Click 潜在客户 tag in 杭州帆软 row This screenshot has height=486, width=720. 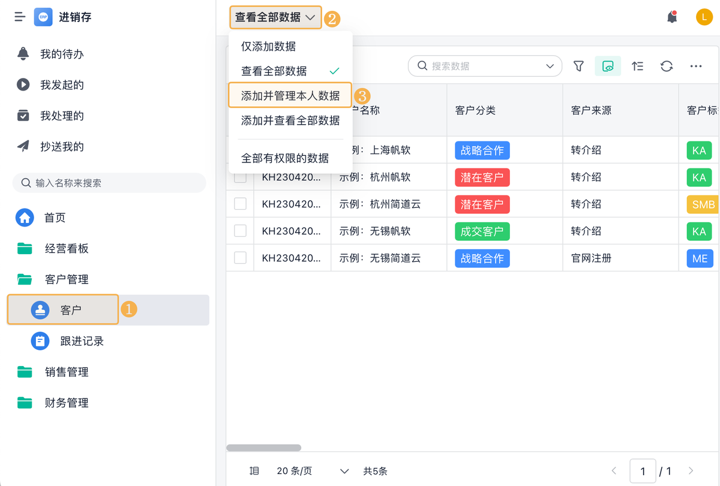pos(482,177)
